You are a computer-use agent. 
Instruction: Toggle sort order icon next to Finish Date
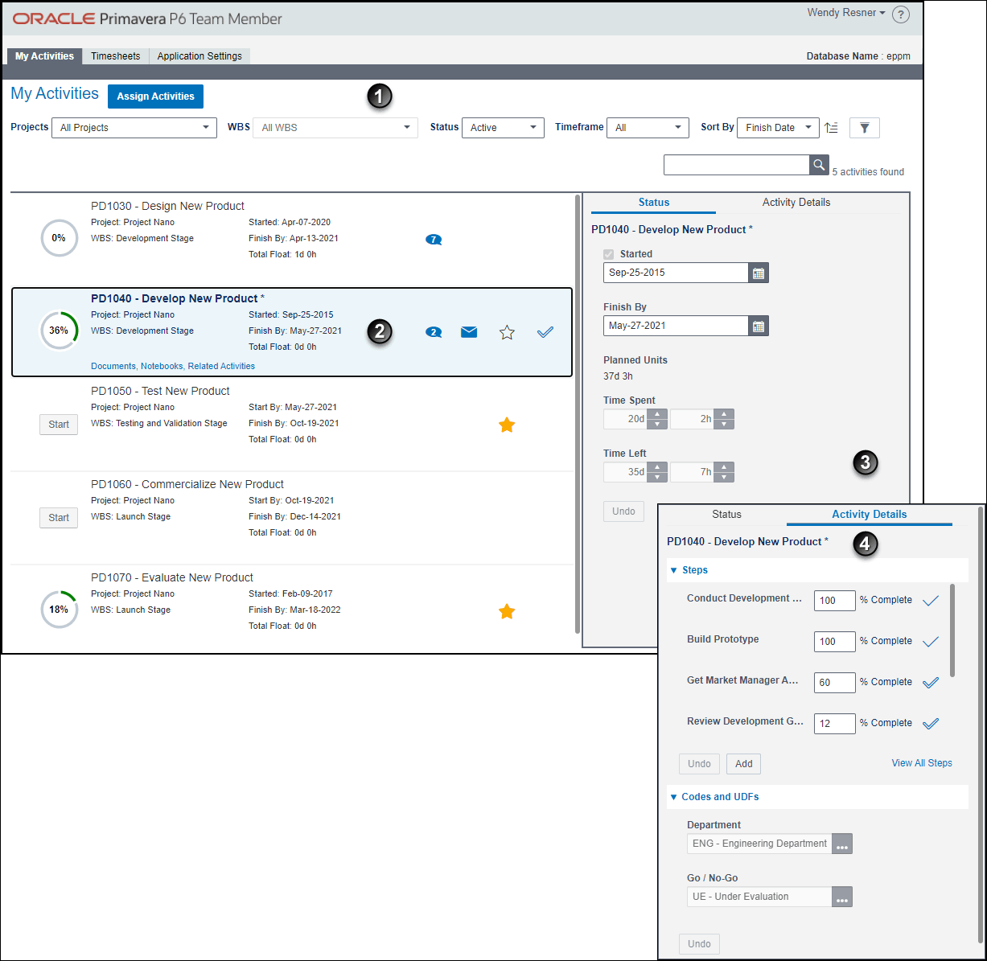pyautogui.click(x=832, y=128)
